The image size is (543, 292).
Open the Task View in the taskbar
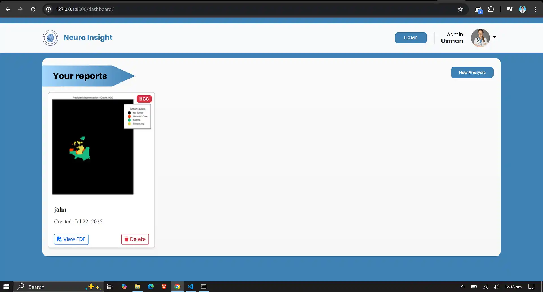tap(110, 287)
